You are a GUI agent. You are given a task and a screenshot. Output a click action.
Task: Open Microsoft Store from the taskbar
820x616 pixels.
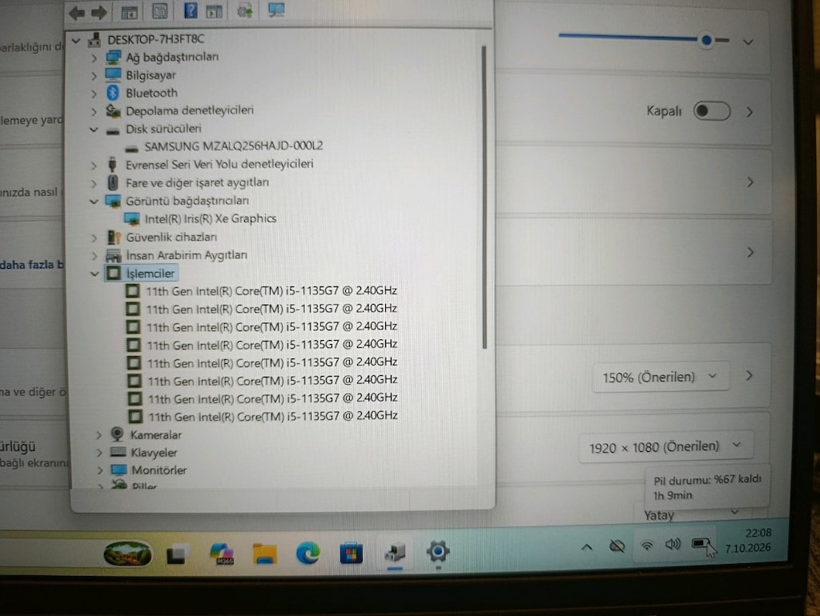click(x=351, y=553)
